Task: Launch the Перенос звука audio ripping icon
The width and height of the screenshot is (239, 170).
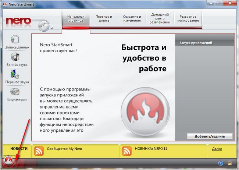Action: tap(15, 74)
